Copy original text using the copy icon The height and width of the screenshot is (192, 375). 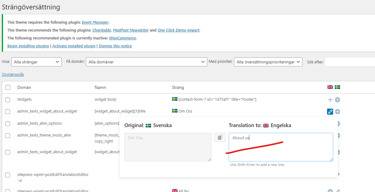pos(220,137)
